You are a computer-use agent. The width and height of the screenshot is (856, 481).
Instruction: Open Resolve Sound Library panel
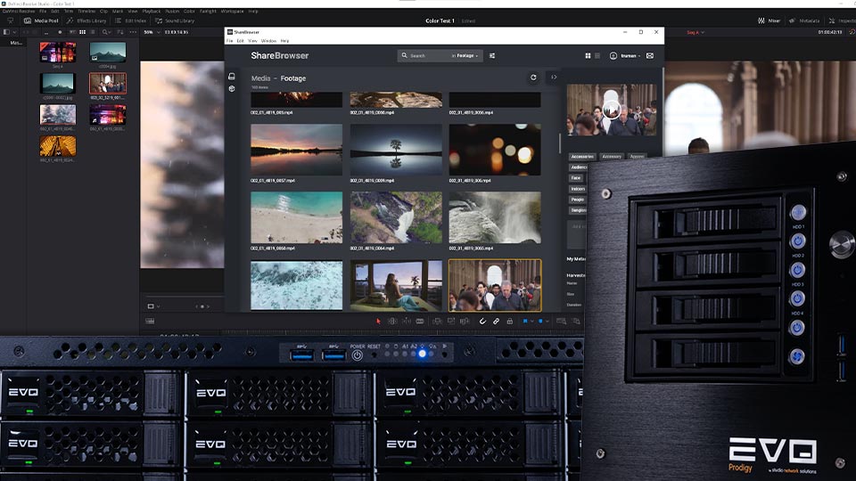tap(175, 20)
